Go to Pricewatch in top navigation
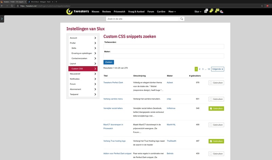The height and width of the screenshot is (160, 272). point(119,12)
